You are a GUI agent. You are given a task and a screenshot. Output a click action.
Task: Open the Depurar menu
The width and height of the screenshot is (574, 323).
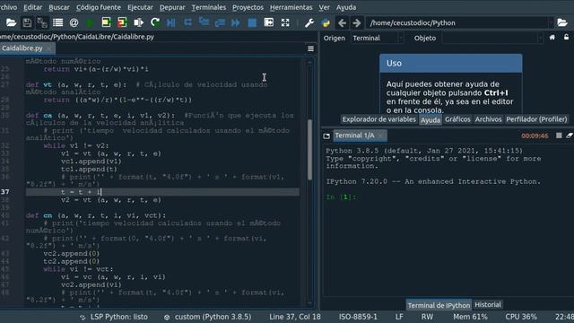172,7
